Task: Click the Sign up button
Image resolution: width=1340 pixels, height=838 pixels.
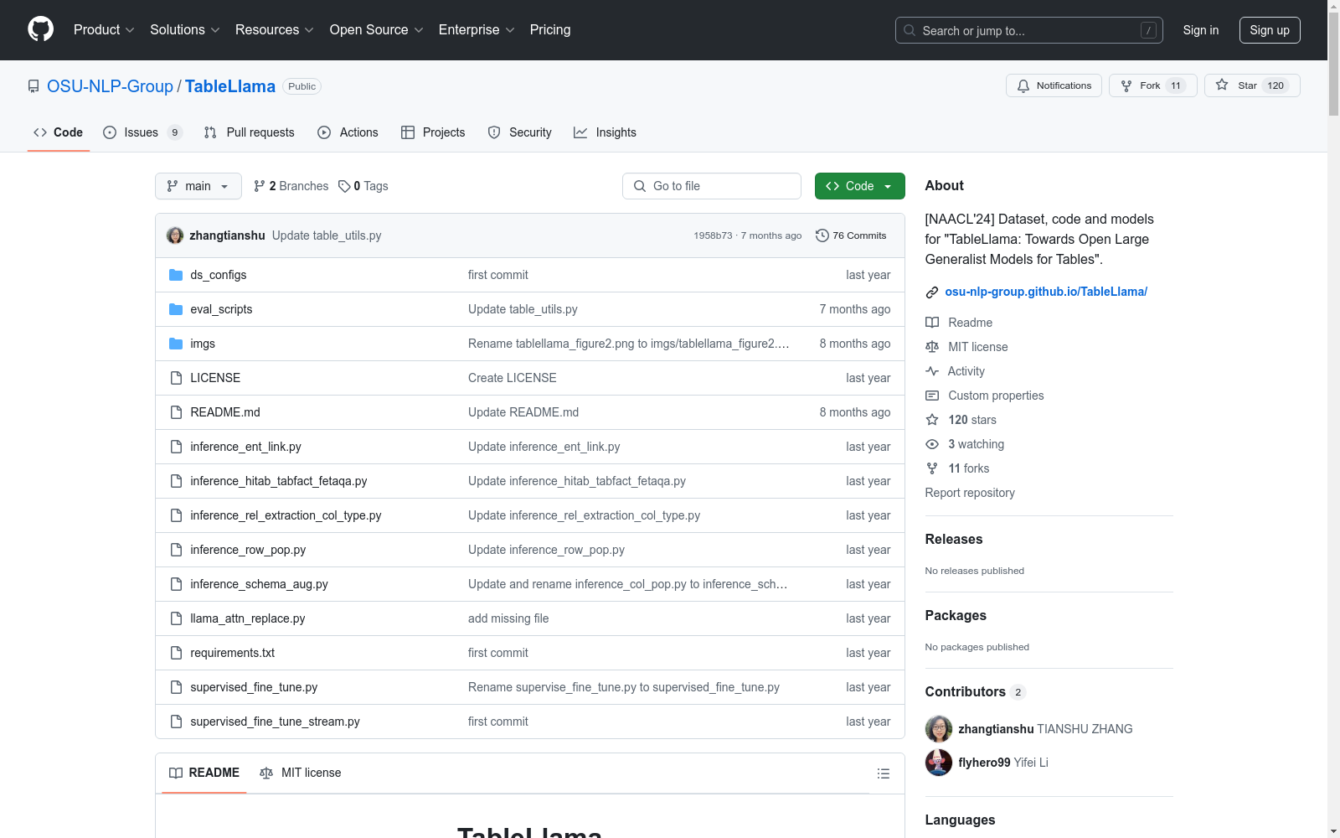Action: [1270, 30]
